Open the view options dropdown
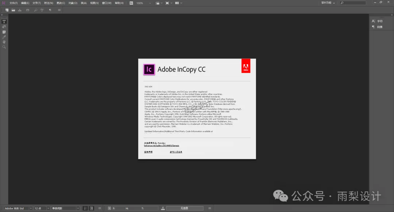The height and width of the screenshot is (212, 394). tap(159, 3)
